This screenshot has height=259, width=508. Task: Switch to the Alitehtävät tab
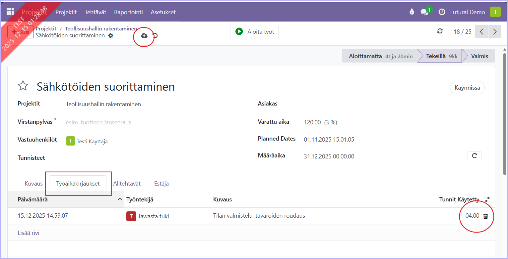click(x=127, y=184)
